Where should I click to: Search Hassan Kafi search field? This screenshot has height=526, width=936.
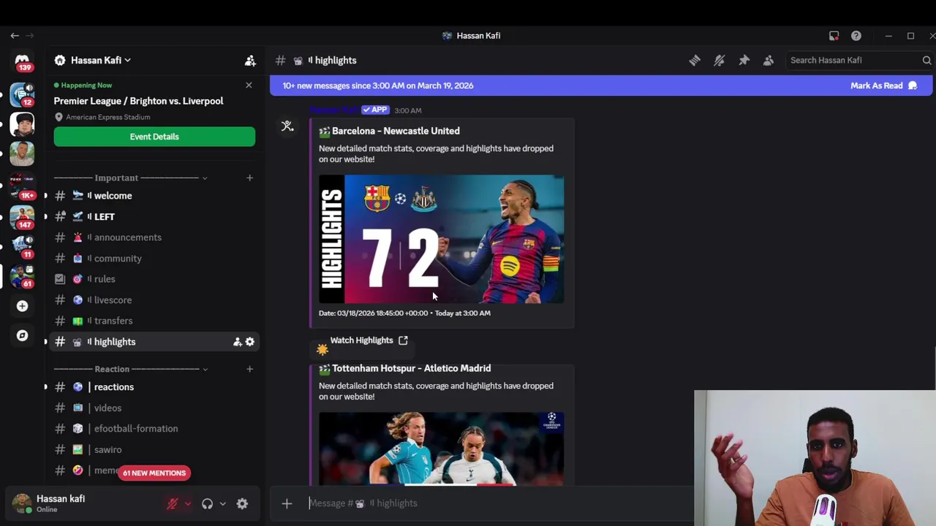(861, 61)
